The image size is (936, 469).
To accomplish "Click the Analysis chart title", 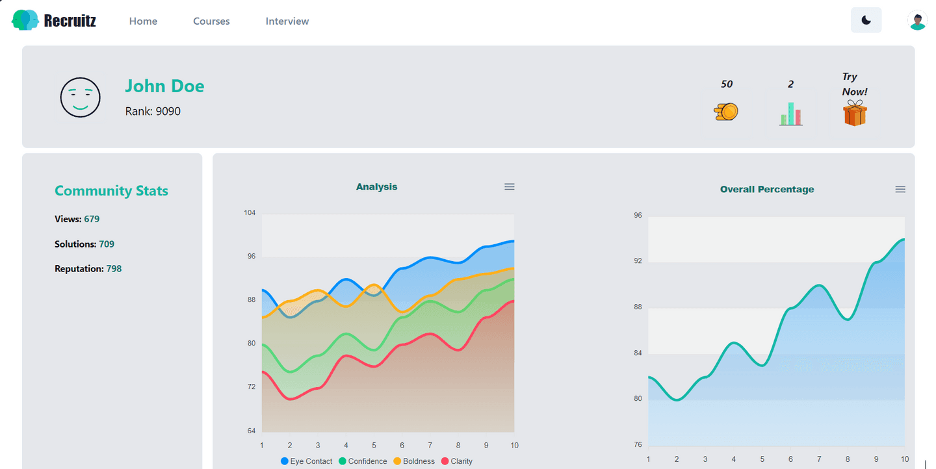I will (x=376, y=187).
